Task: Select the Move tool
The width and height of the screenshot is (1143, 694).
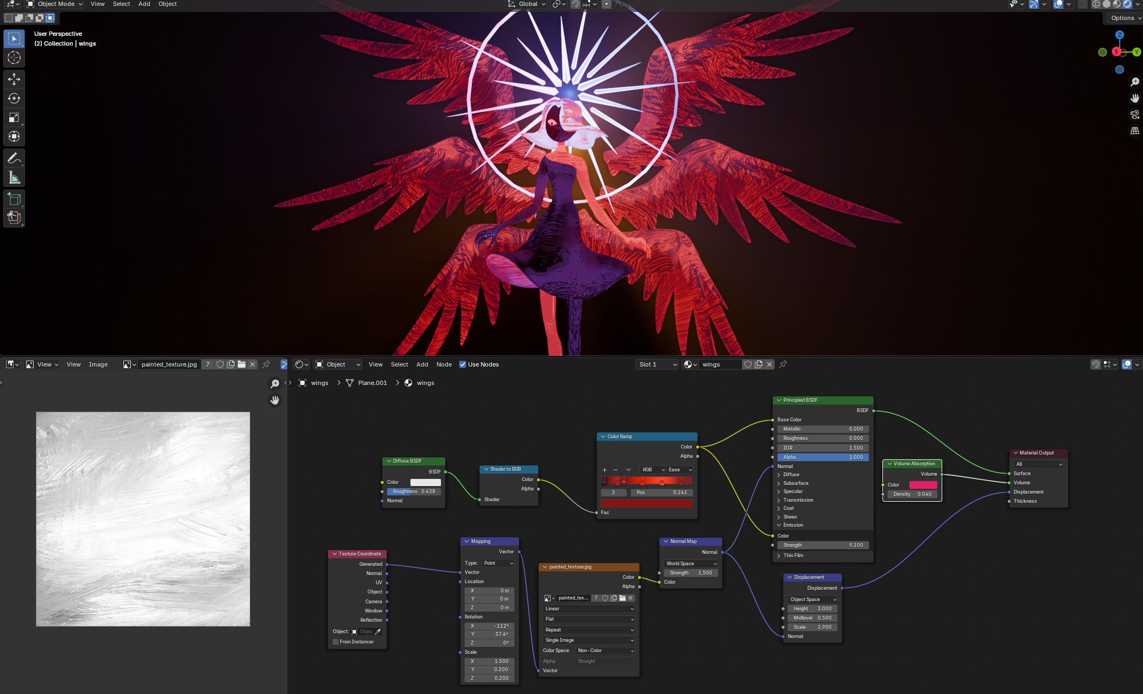Action: coord(14,79)
